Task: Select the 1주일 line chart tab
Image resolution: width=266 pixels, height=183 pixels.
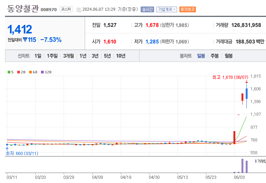Action: tap(52, 56)
